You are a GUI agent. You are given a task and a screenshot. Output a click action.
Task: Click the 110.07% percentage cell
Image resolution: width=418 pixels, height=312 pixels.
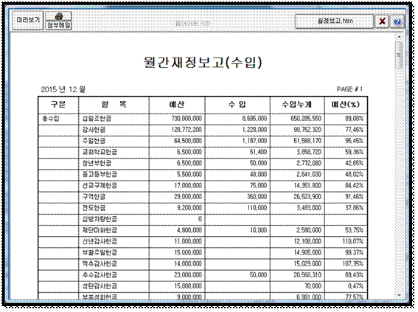346,242
